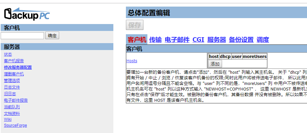Switch to the 传输 tab
The height and width of the screenshot is (133, 307).
click(x=155, y=40)
